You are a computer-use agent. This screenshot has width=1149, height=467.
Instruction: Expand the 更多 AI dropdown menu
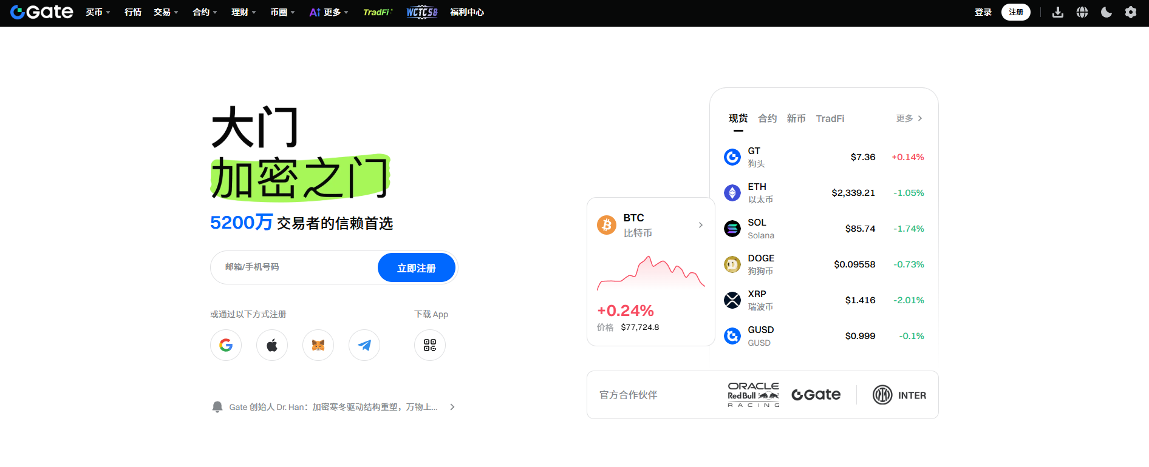pos(329,12)
